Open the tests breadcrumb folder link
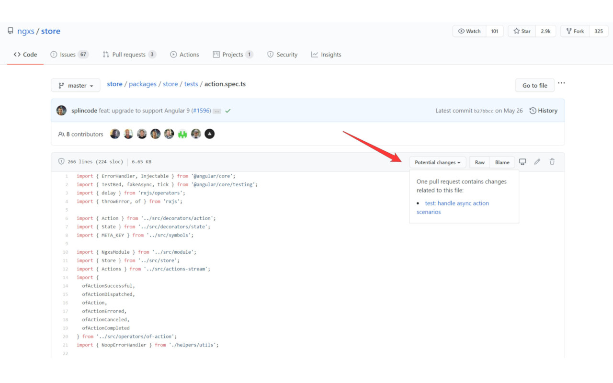613x383 pixels. click(x=191, y=84)
